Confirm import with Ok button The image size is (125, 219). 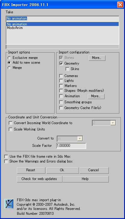click(x=62, y=170)
